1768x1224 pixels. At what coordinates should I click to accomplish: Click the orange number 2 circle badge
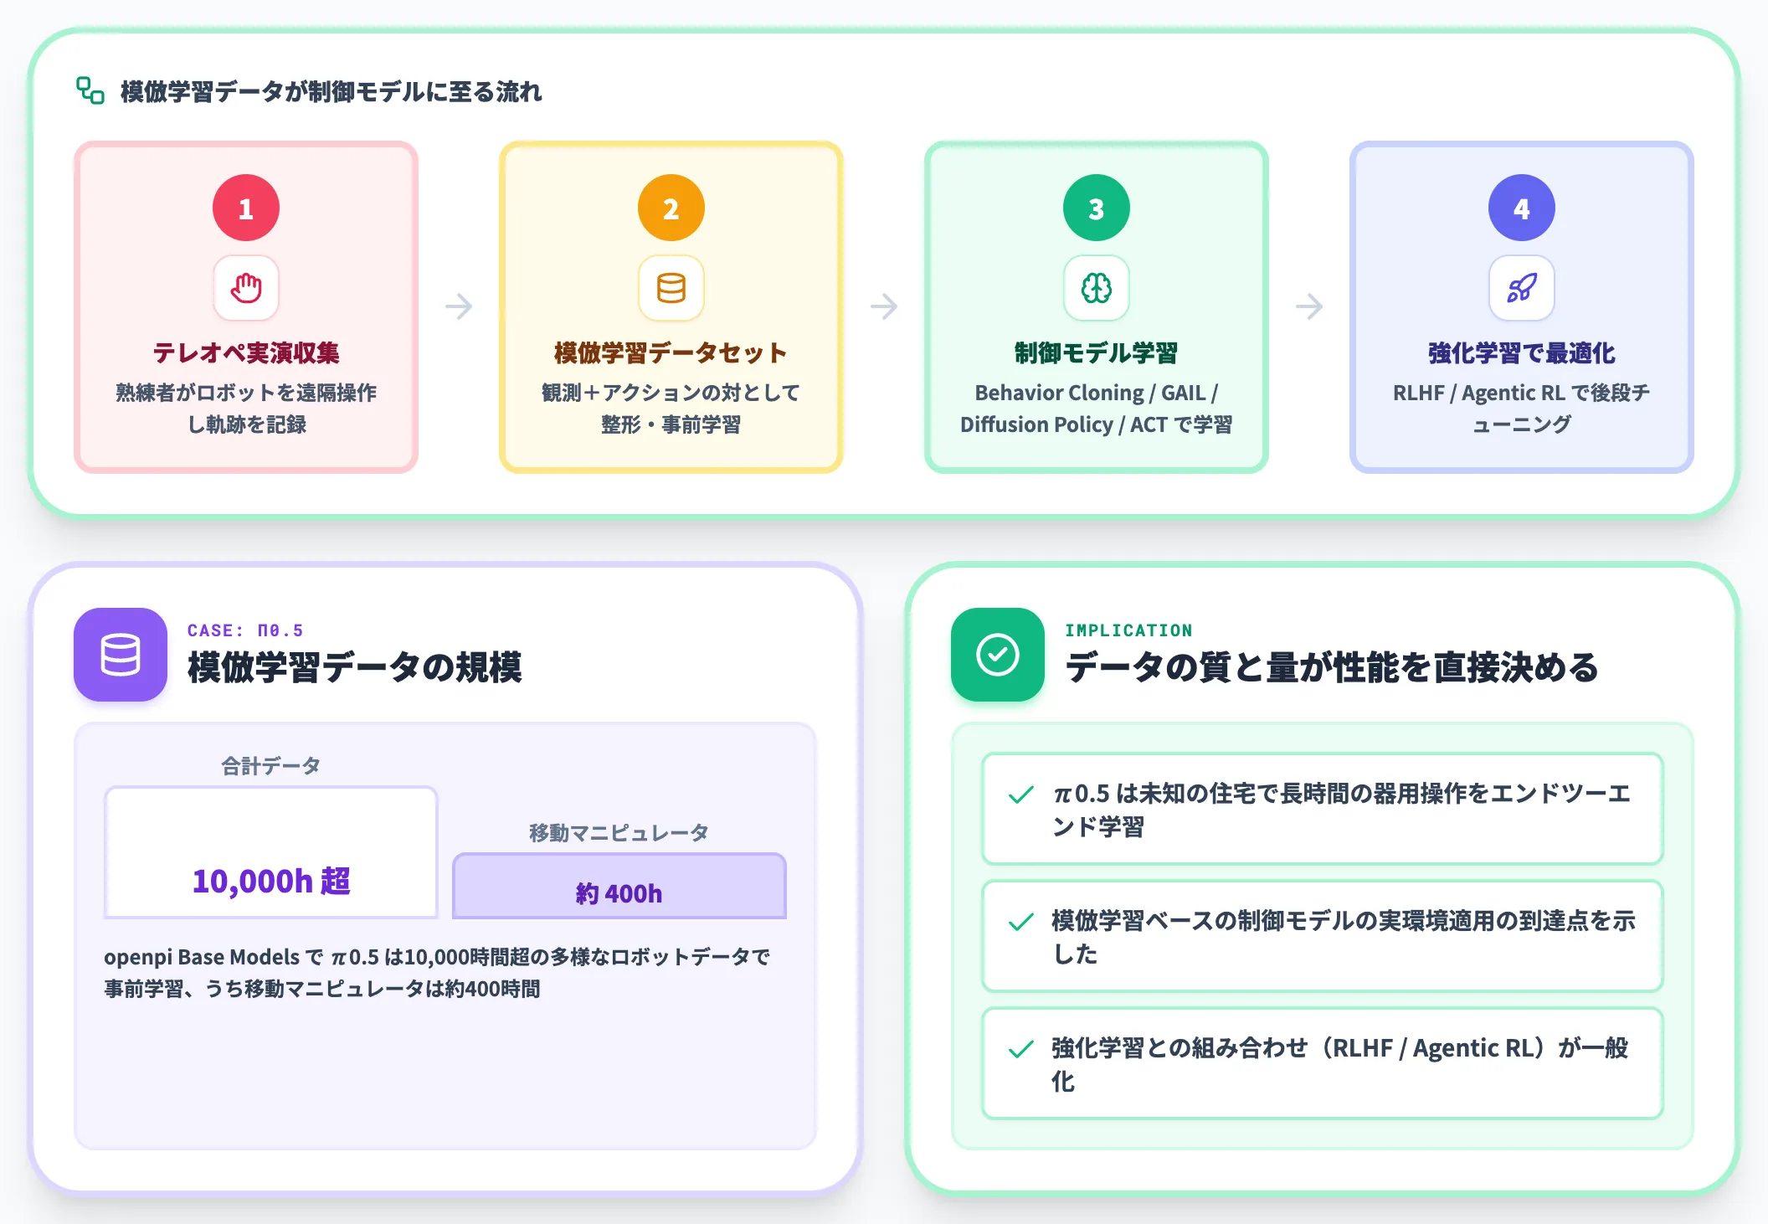click(671, 208)
